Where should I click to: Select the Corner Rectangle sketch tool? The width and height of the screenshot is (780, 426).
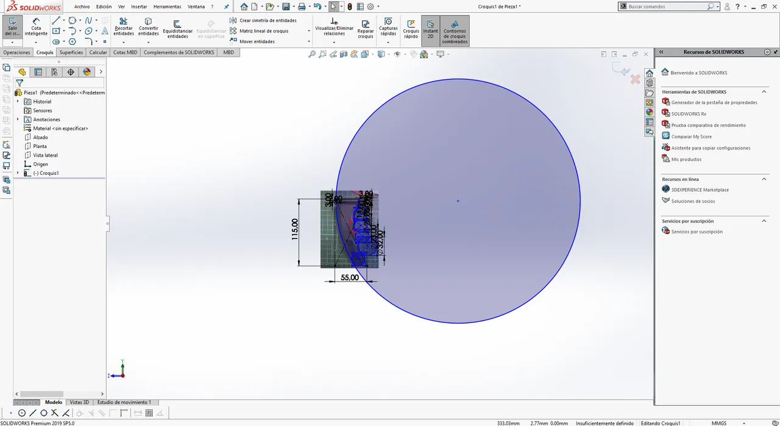coord(55,31)
